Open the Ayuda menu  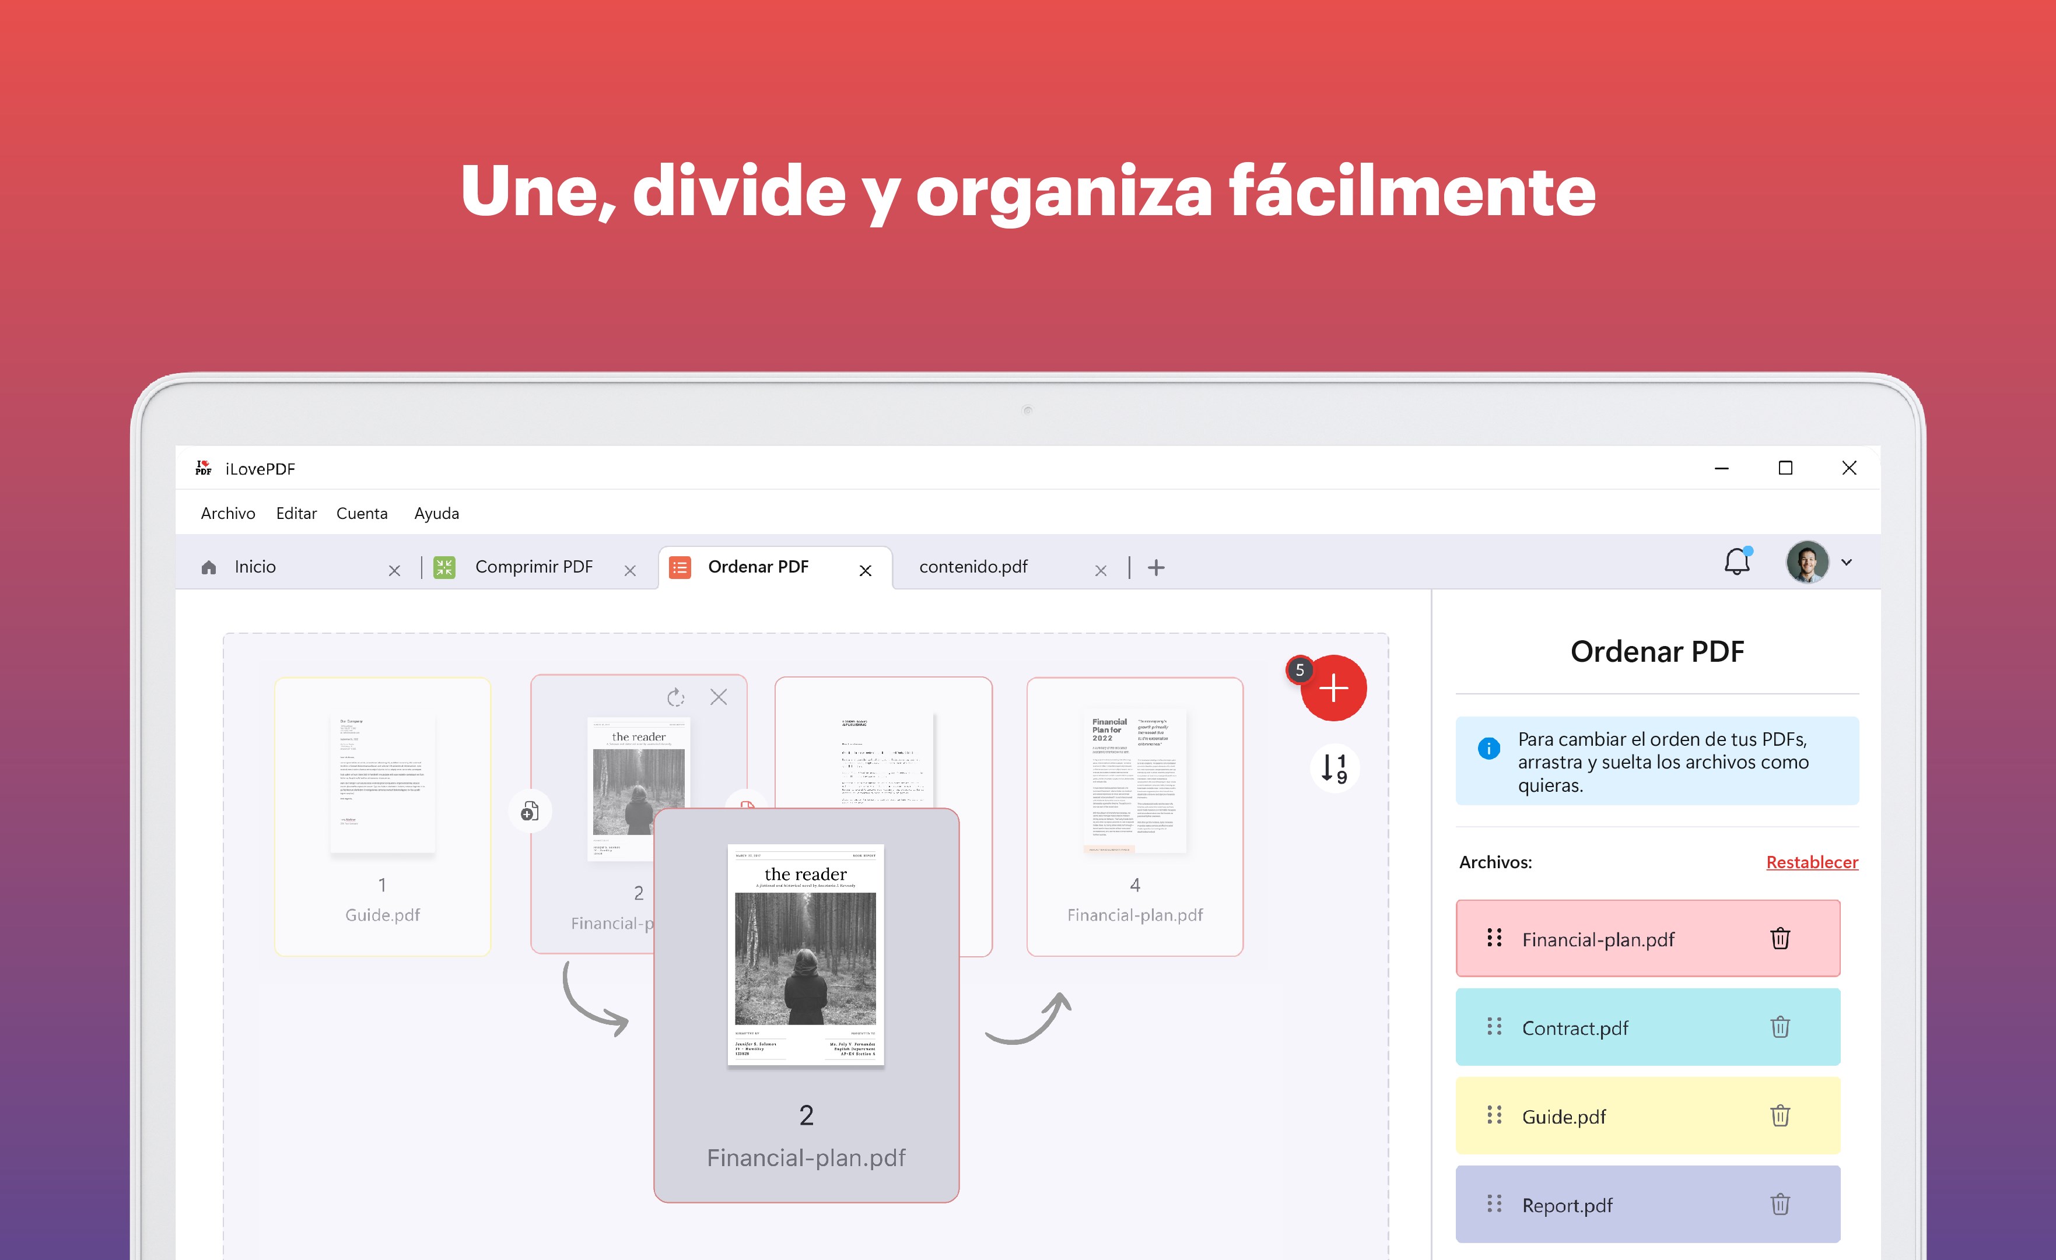436,513
